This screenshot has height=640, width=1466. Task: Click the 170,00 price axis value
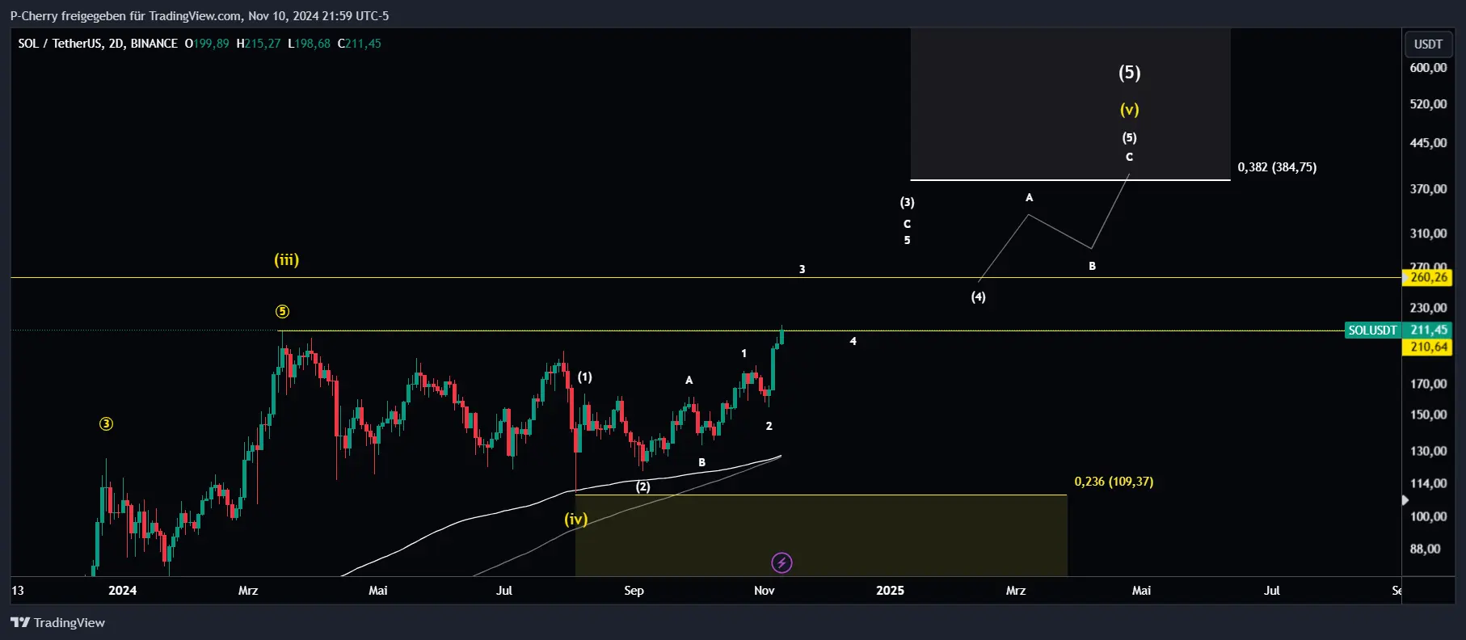pyautogui.click(x=1428, y=384)
